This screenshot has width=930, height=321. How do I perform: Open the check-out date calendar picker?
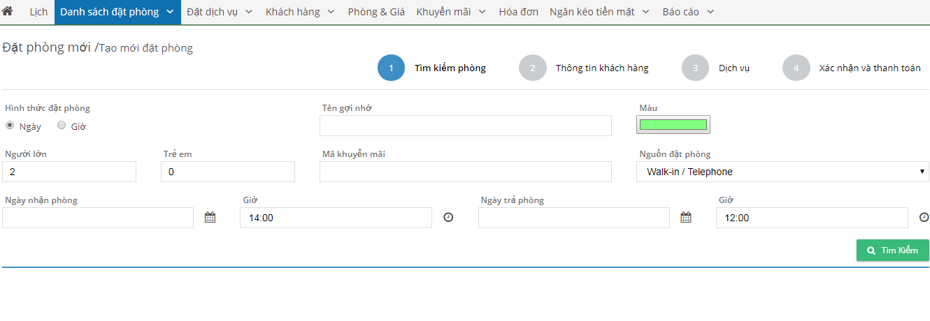click(x=686, y=218)
